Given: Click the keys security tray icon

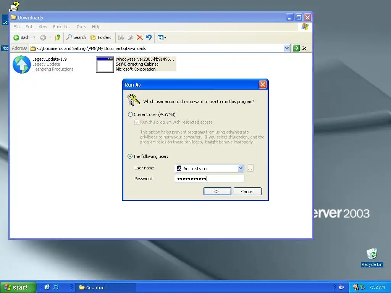Looking at the screenshot, I should (x=355, y=288).
